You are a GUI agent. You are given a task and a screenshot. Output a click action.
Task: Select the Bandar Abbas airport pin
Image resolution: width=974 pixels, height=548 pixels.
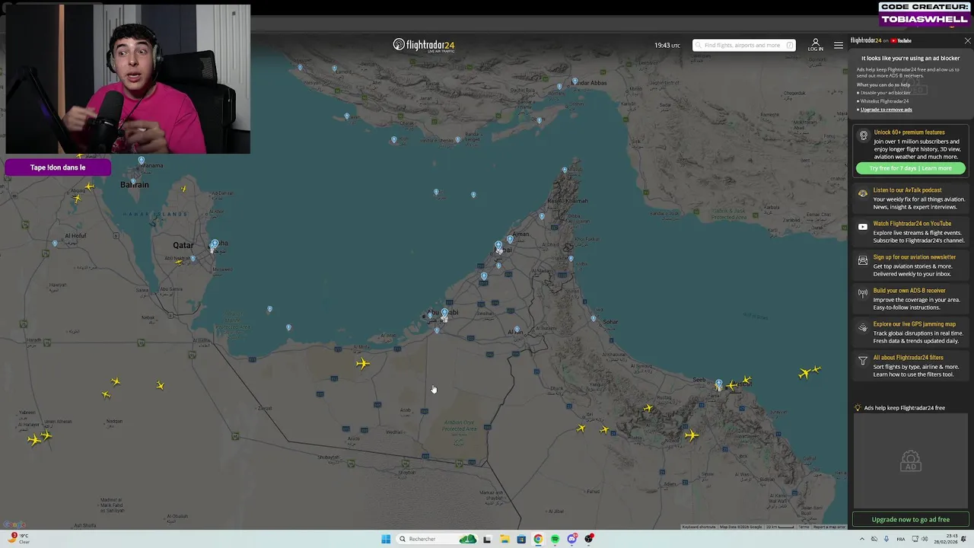pos(575,81)
